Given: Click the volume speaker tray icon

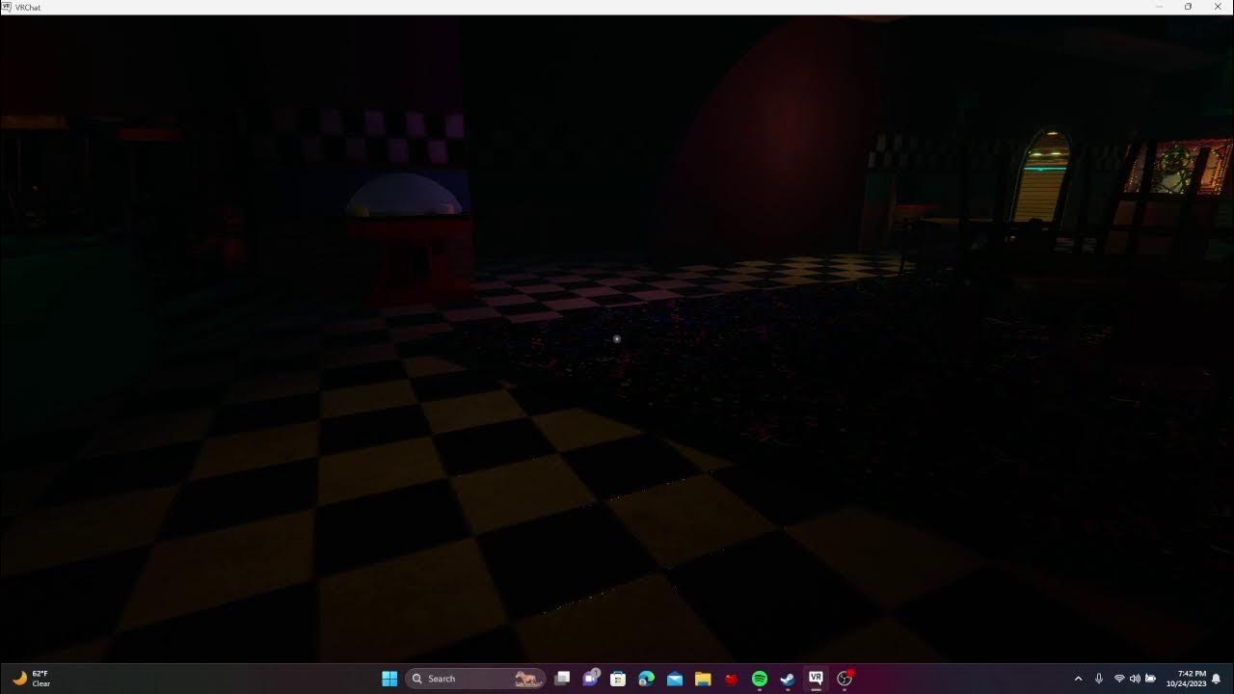Looking at the screenshot, I should 1135,679.
